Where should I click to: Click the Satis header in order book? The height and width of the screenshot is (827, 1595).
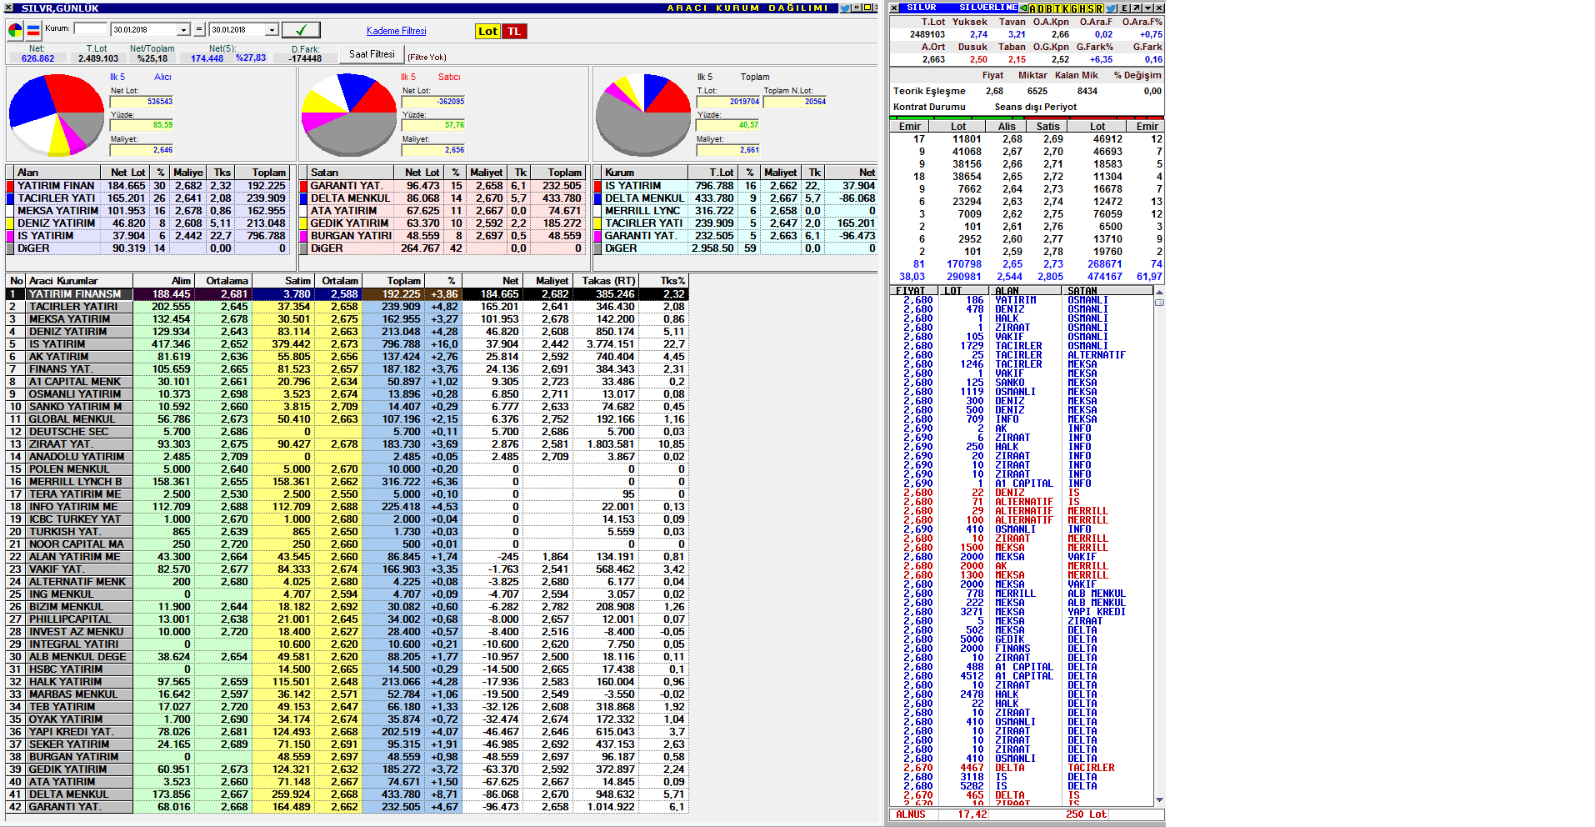[x=1048, y=127]
